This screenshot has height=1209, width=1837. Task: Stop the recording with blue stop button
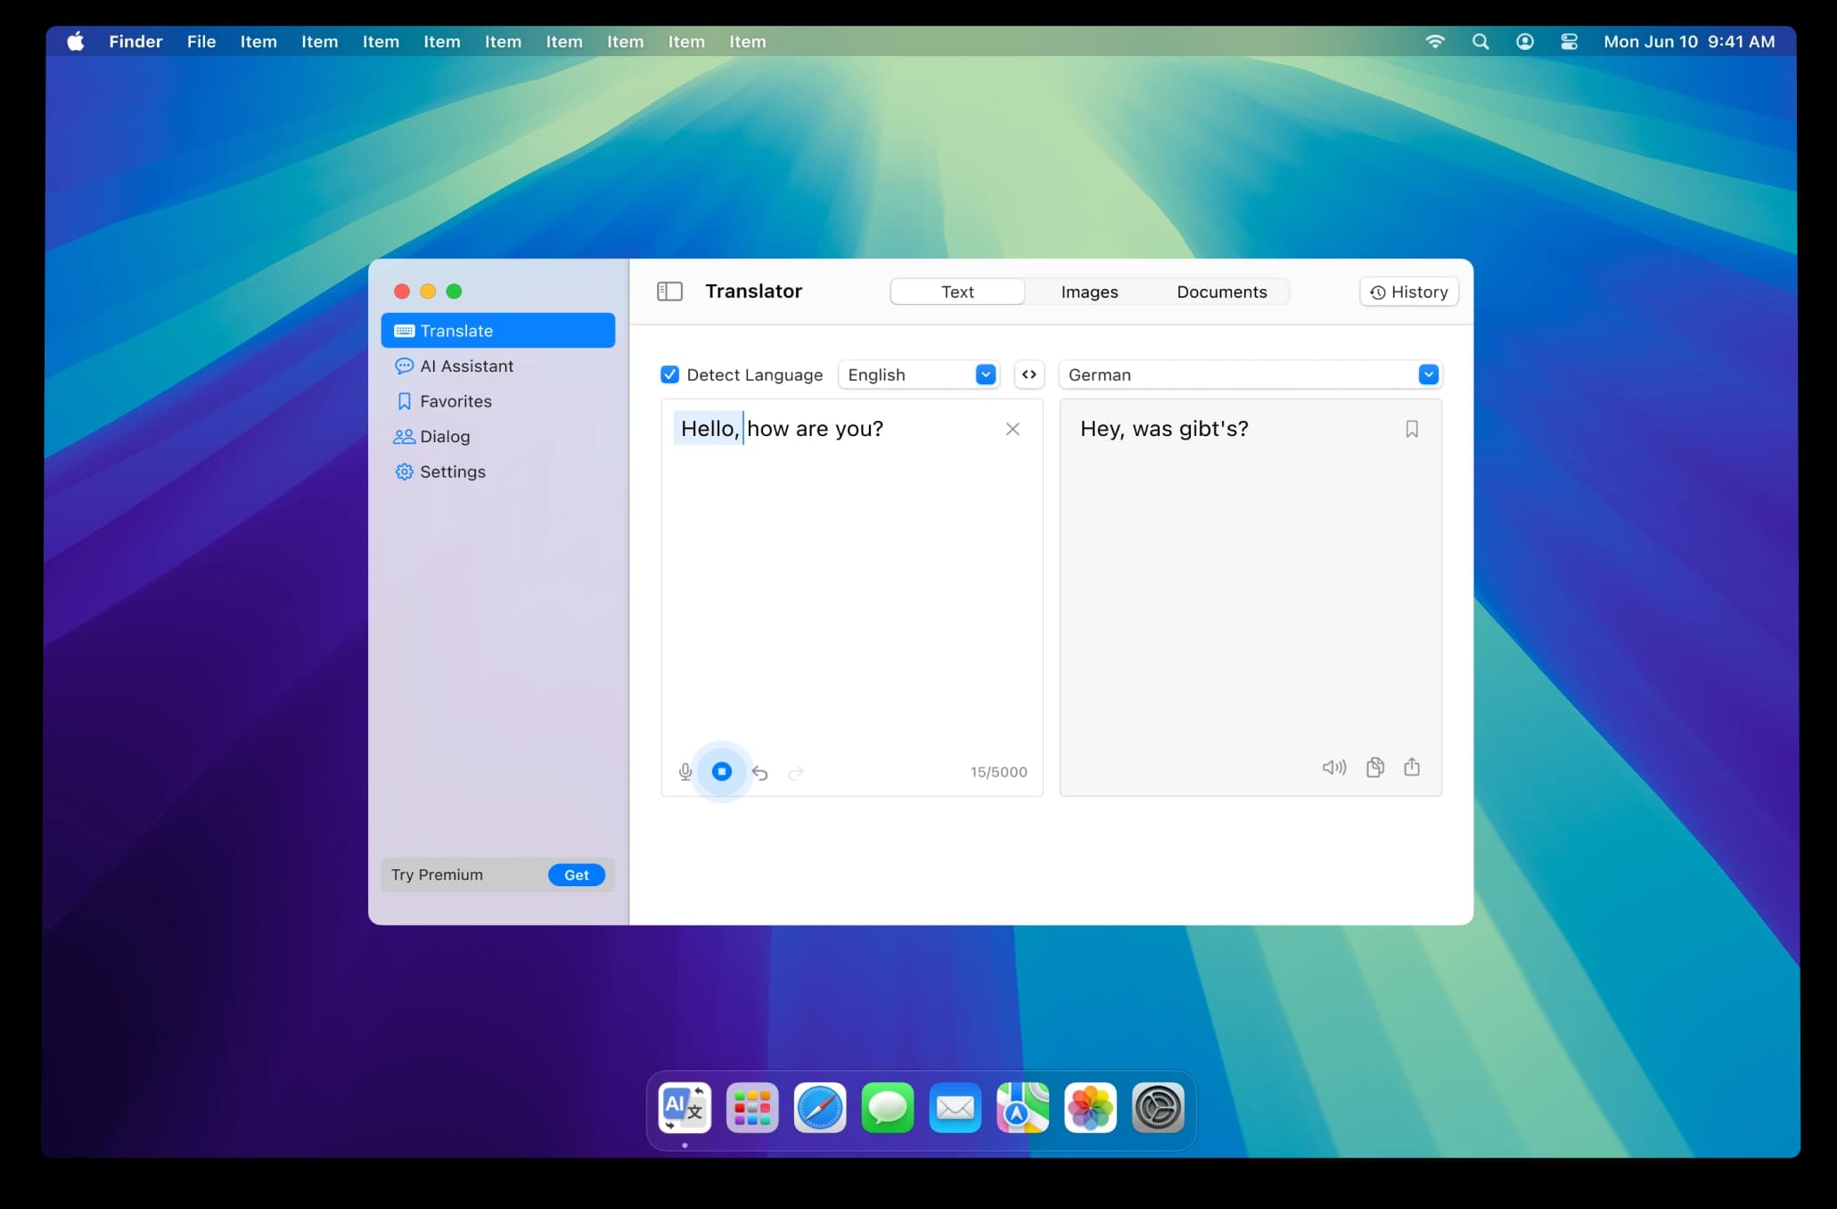[x=722, y=771]
